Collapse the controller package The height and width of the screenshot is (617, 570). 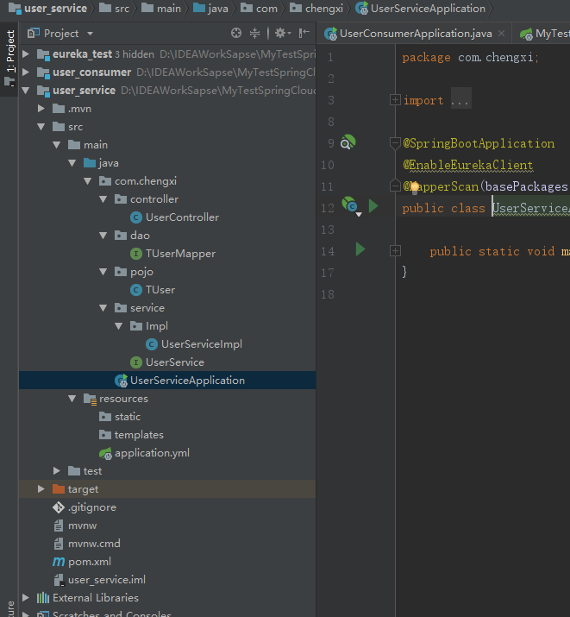tap(103, 199)
